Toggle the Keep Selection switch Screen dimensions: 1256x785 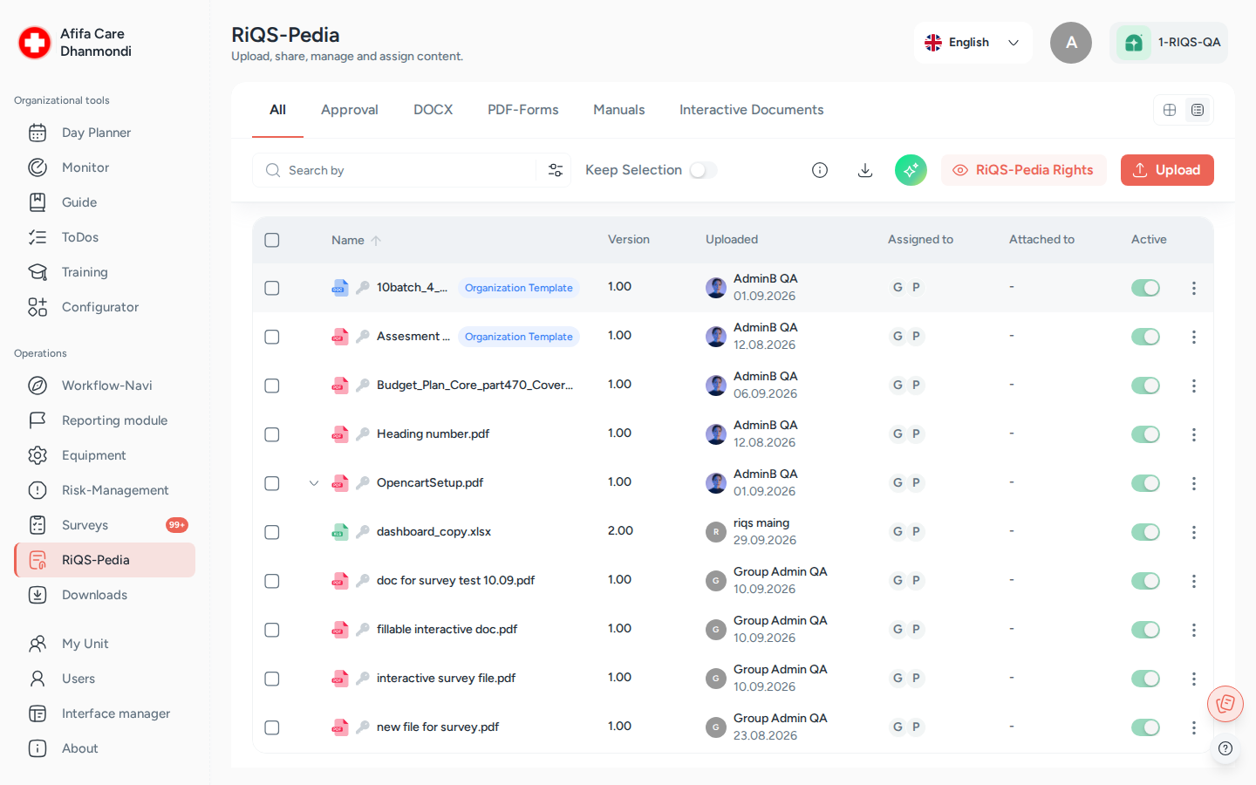pos(703,170)
